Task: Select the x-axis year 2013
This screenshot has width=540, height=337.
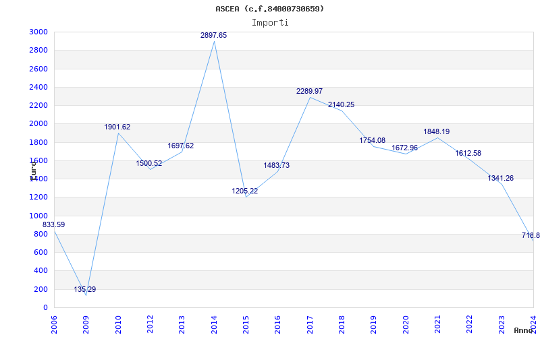Action: [x=182, y=325]
